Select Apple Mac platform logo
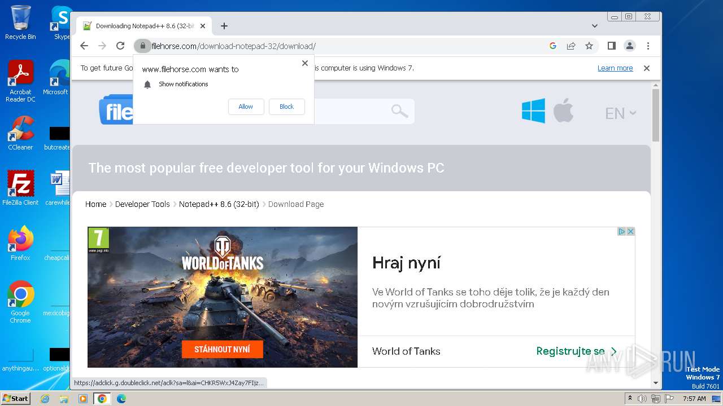The image size is (723, 406). click(563, 110)
